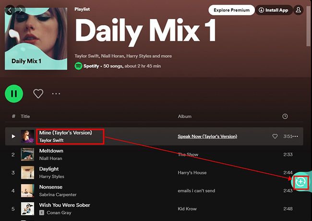Open The Show album link

pos(188,155)
